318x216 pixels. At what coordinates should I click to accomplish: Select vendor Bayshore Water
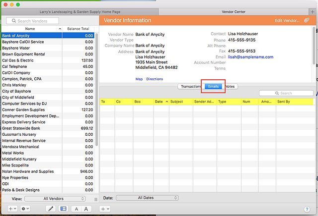(x=48, y=48)
